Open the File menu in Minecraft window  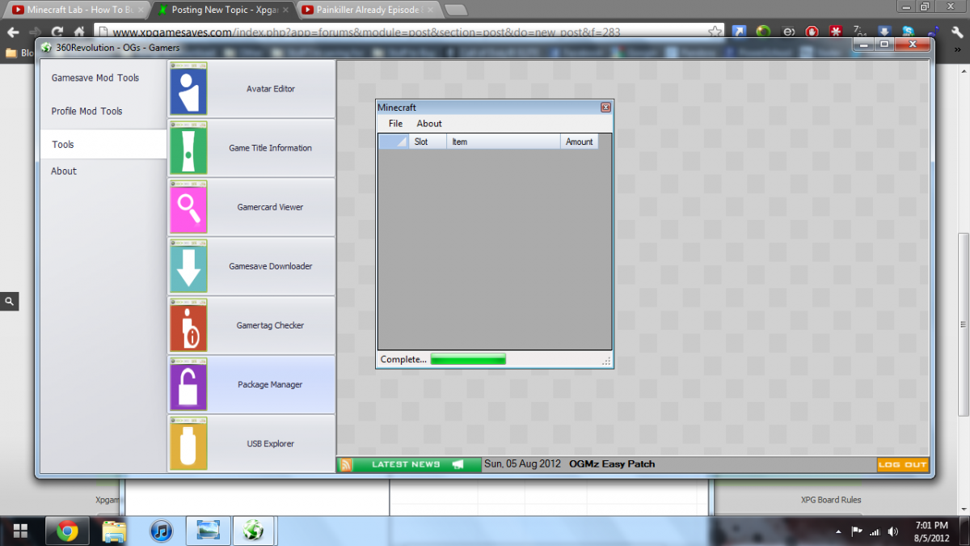point(395,124)
